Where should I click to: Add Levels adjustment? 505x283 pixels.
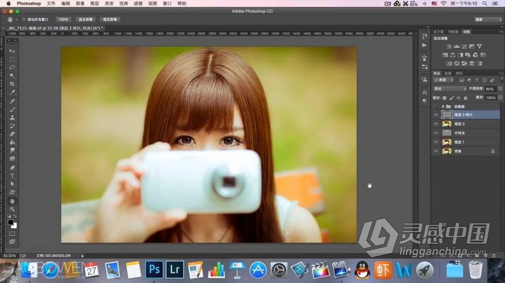[456, 47]
